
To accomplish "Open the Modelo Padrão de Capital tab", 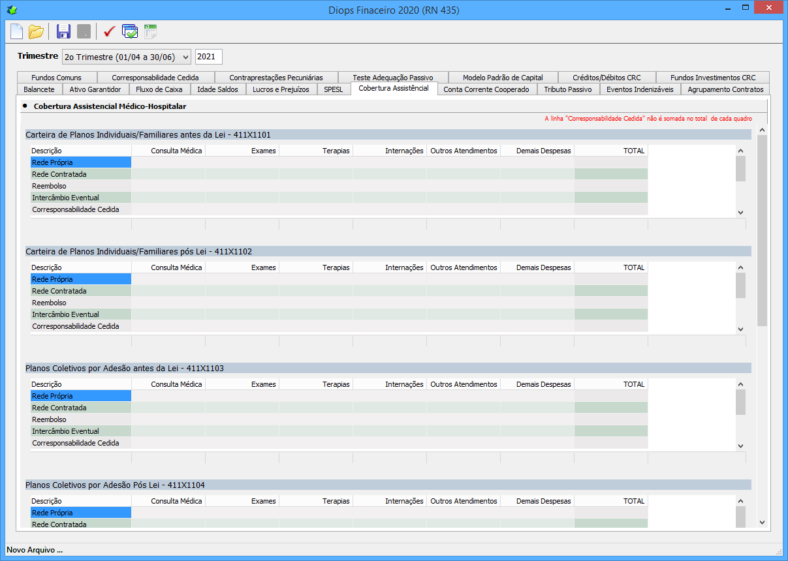I will 503,77.
